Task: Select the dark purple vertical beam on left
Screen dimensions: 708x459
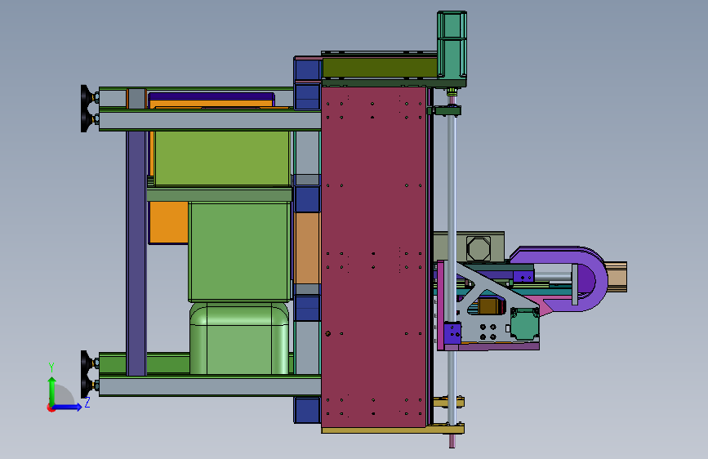Action: pos(136,253)
